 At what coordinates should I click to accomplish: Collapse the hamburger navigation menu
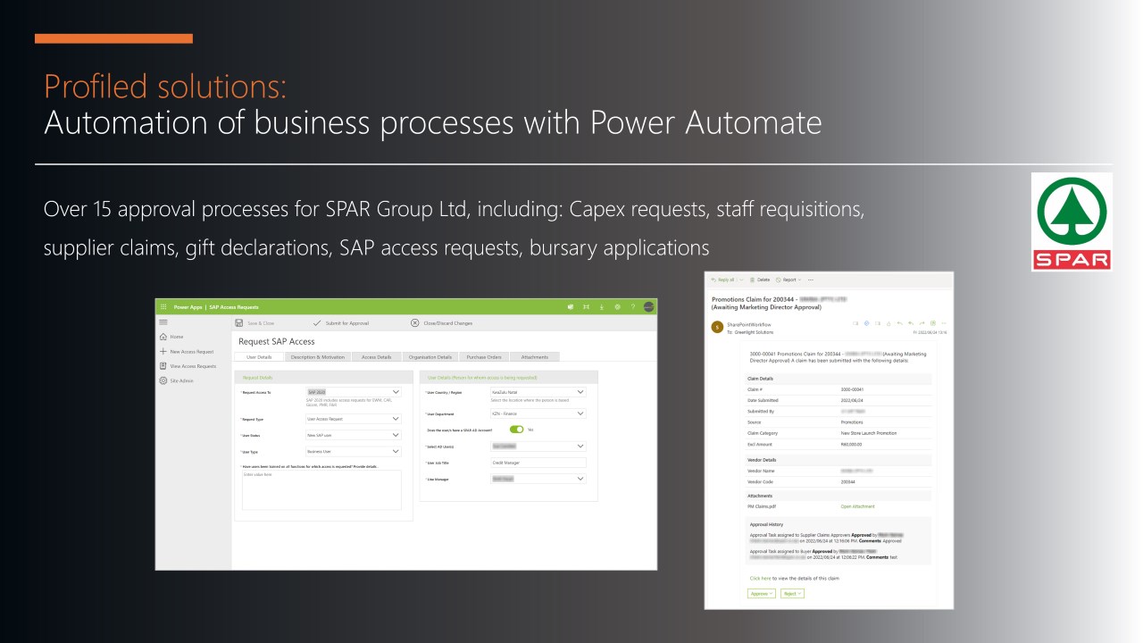click(163, 321)
